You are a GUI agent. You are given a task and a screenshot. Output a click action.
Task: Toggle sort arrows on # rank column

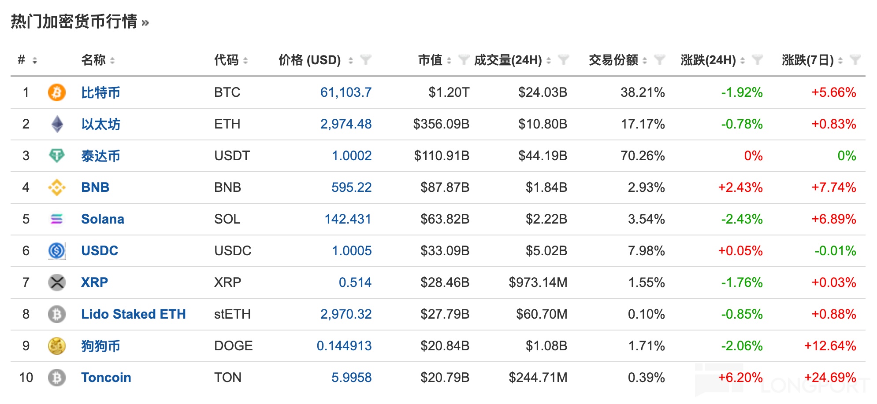pos(35,61)
